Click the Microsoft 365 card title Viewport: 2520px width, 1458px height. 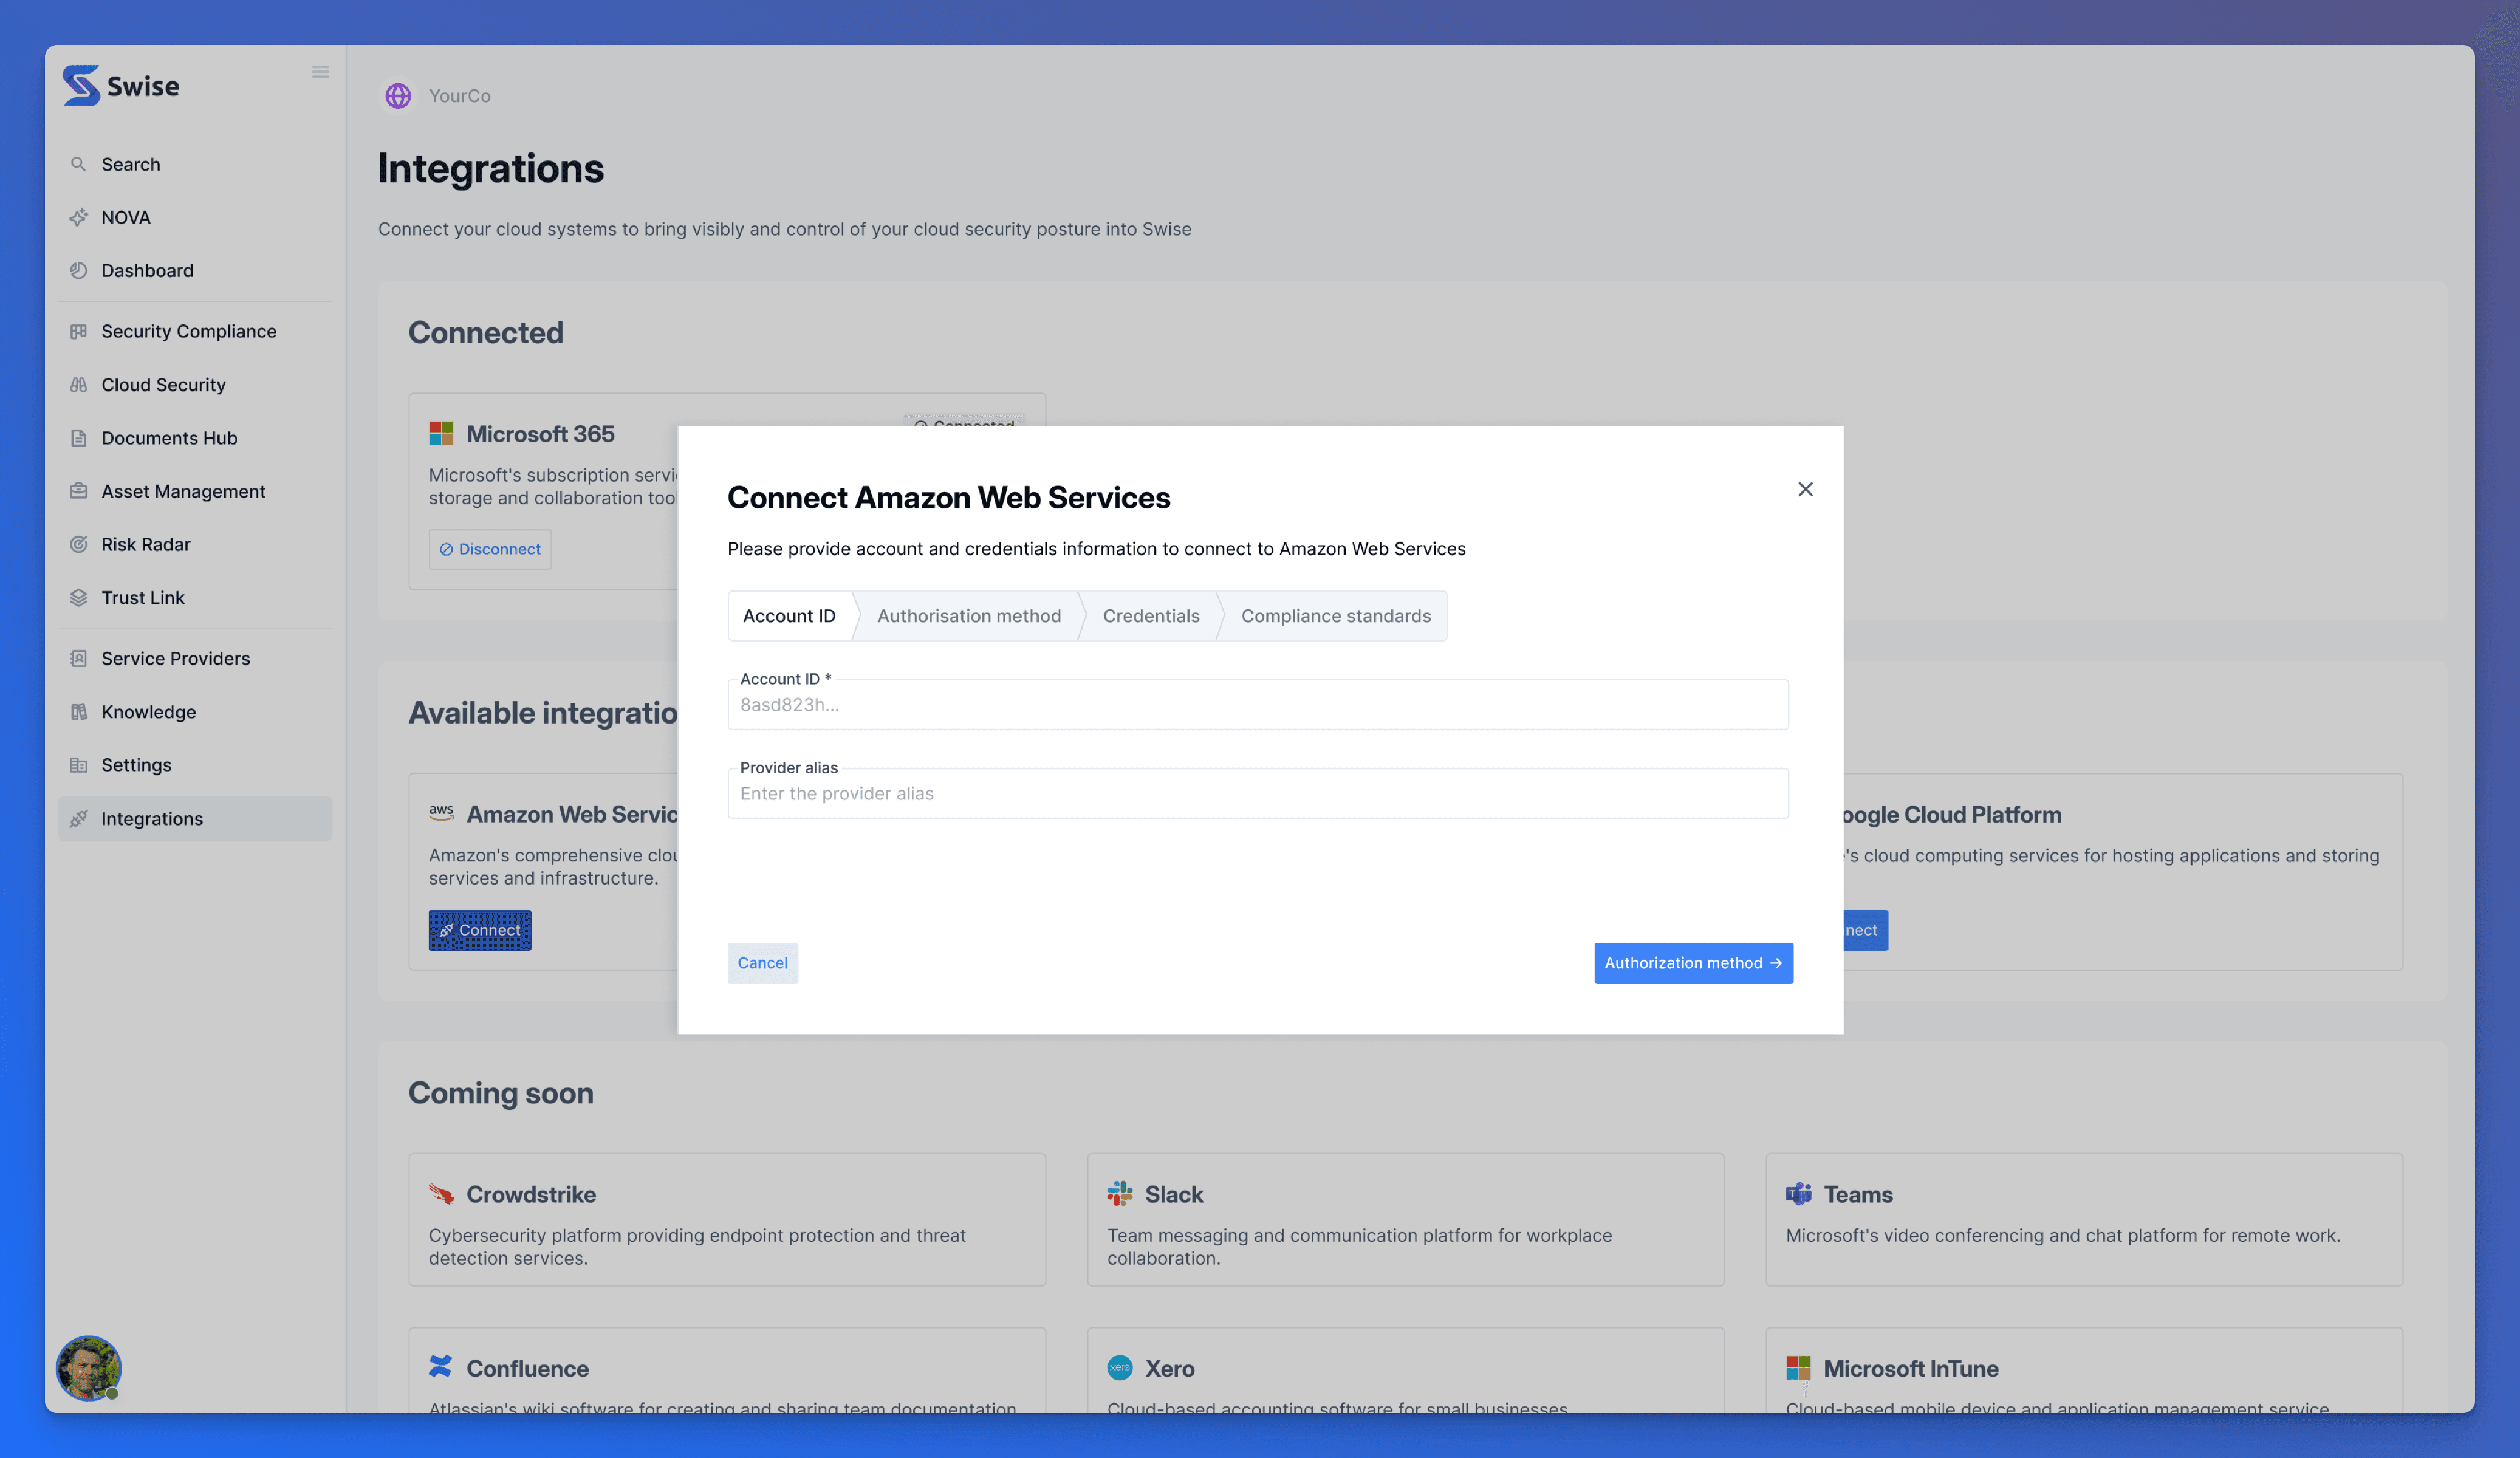[x=540, y=434]
